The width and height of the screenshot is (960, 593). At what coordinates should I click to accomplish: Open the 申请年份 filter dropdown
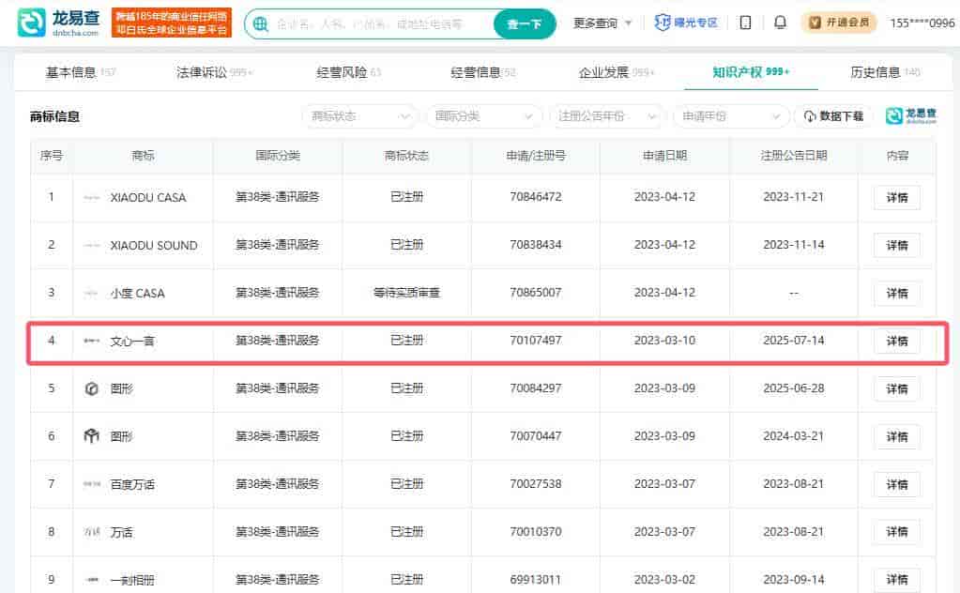pos(731,116)
